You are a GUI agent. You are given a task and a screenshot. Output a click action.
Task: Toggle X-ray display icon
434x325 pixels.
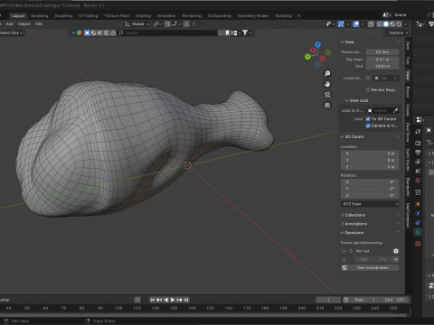(372, 24)
